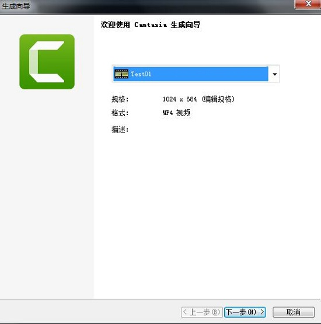Click the 1024 x 684 dimension value
The image size is (321, 324).
coord(180,99)
